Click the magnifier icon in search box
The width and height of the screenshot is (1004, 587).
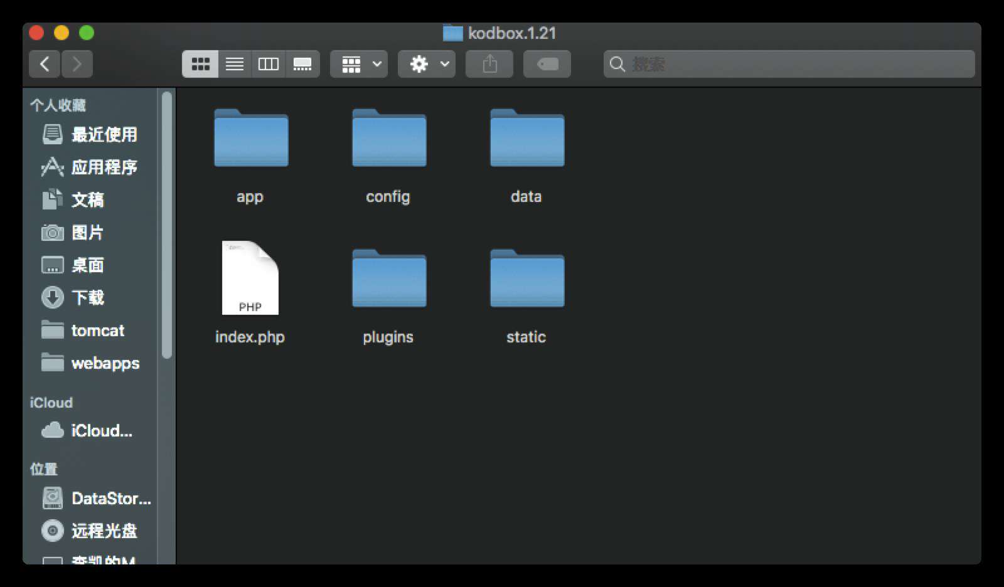tap(617, 64)
